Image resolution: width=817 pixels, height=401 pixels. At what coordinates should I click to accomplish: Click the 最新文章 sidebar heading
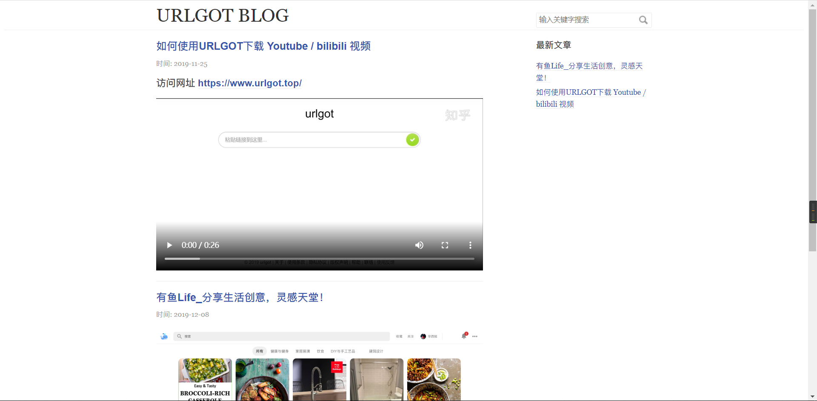(553, 45)
